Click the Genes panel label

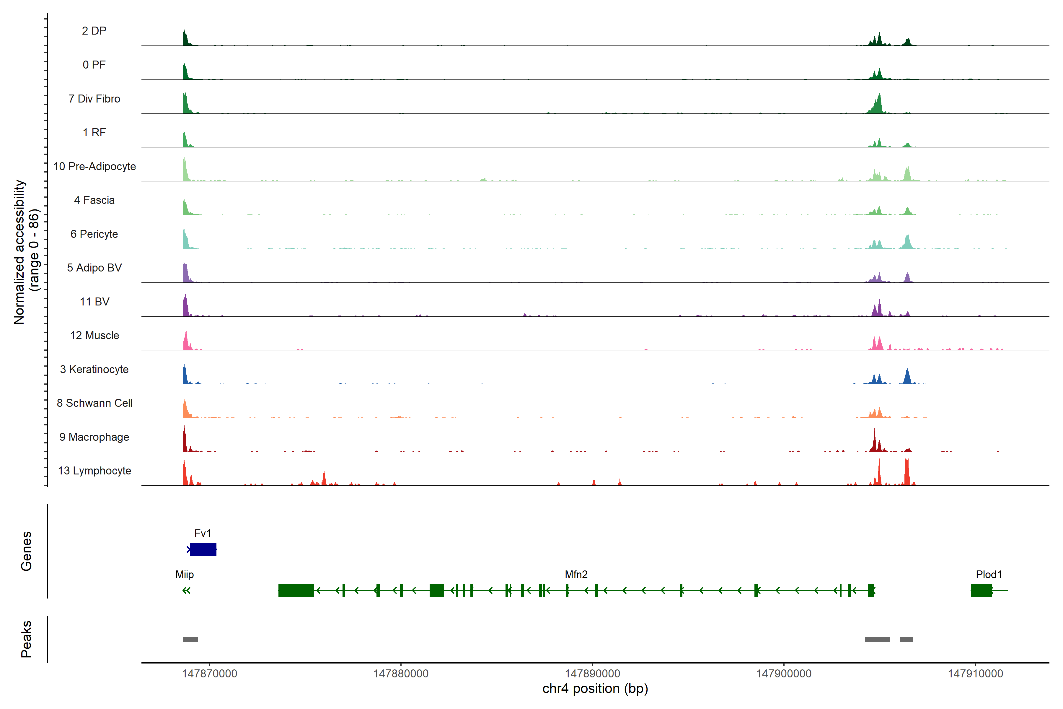click(26, 551)
